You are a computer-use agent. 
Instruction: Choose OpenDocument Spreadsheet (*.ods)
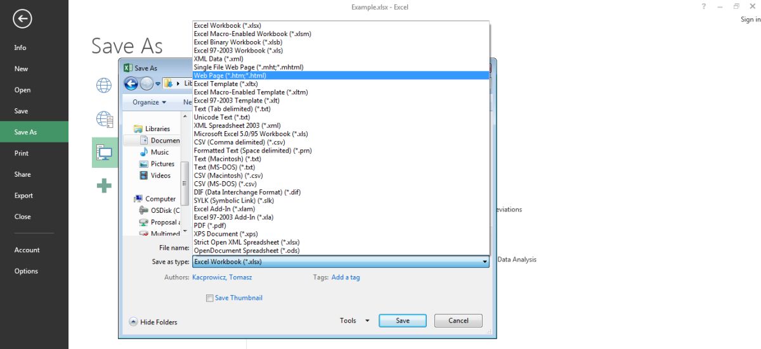[x=341, y=251]
